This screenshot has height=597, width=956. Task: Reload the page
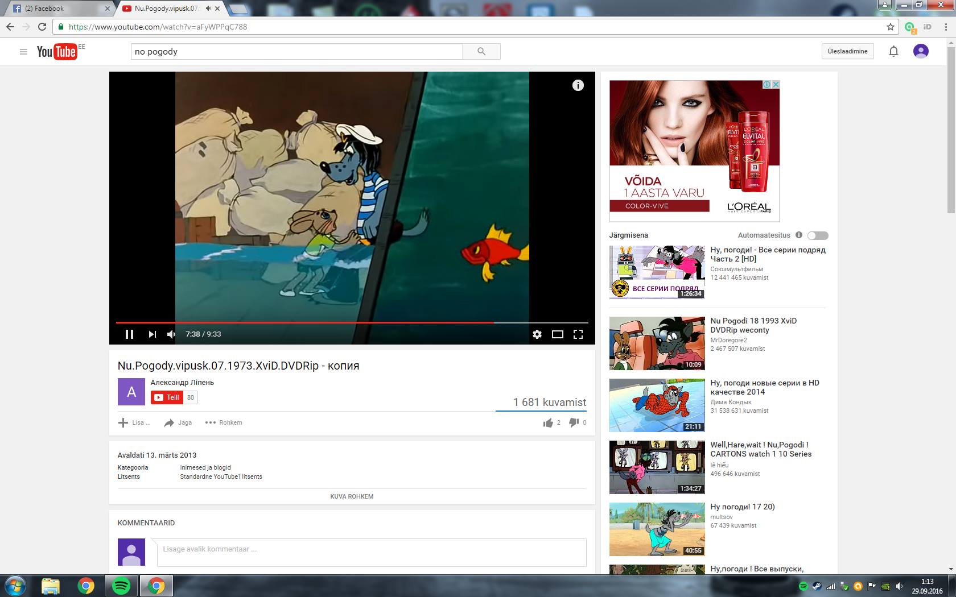click(42, 27)
